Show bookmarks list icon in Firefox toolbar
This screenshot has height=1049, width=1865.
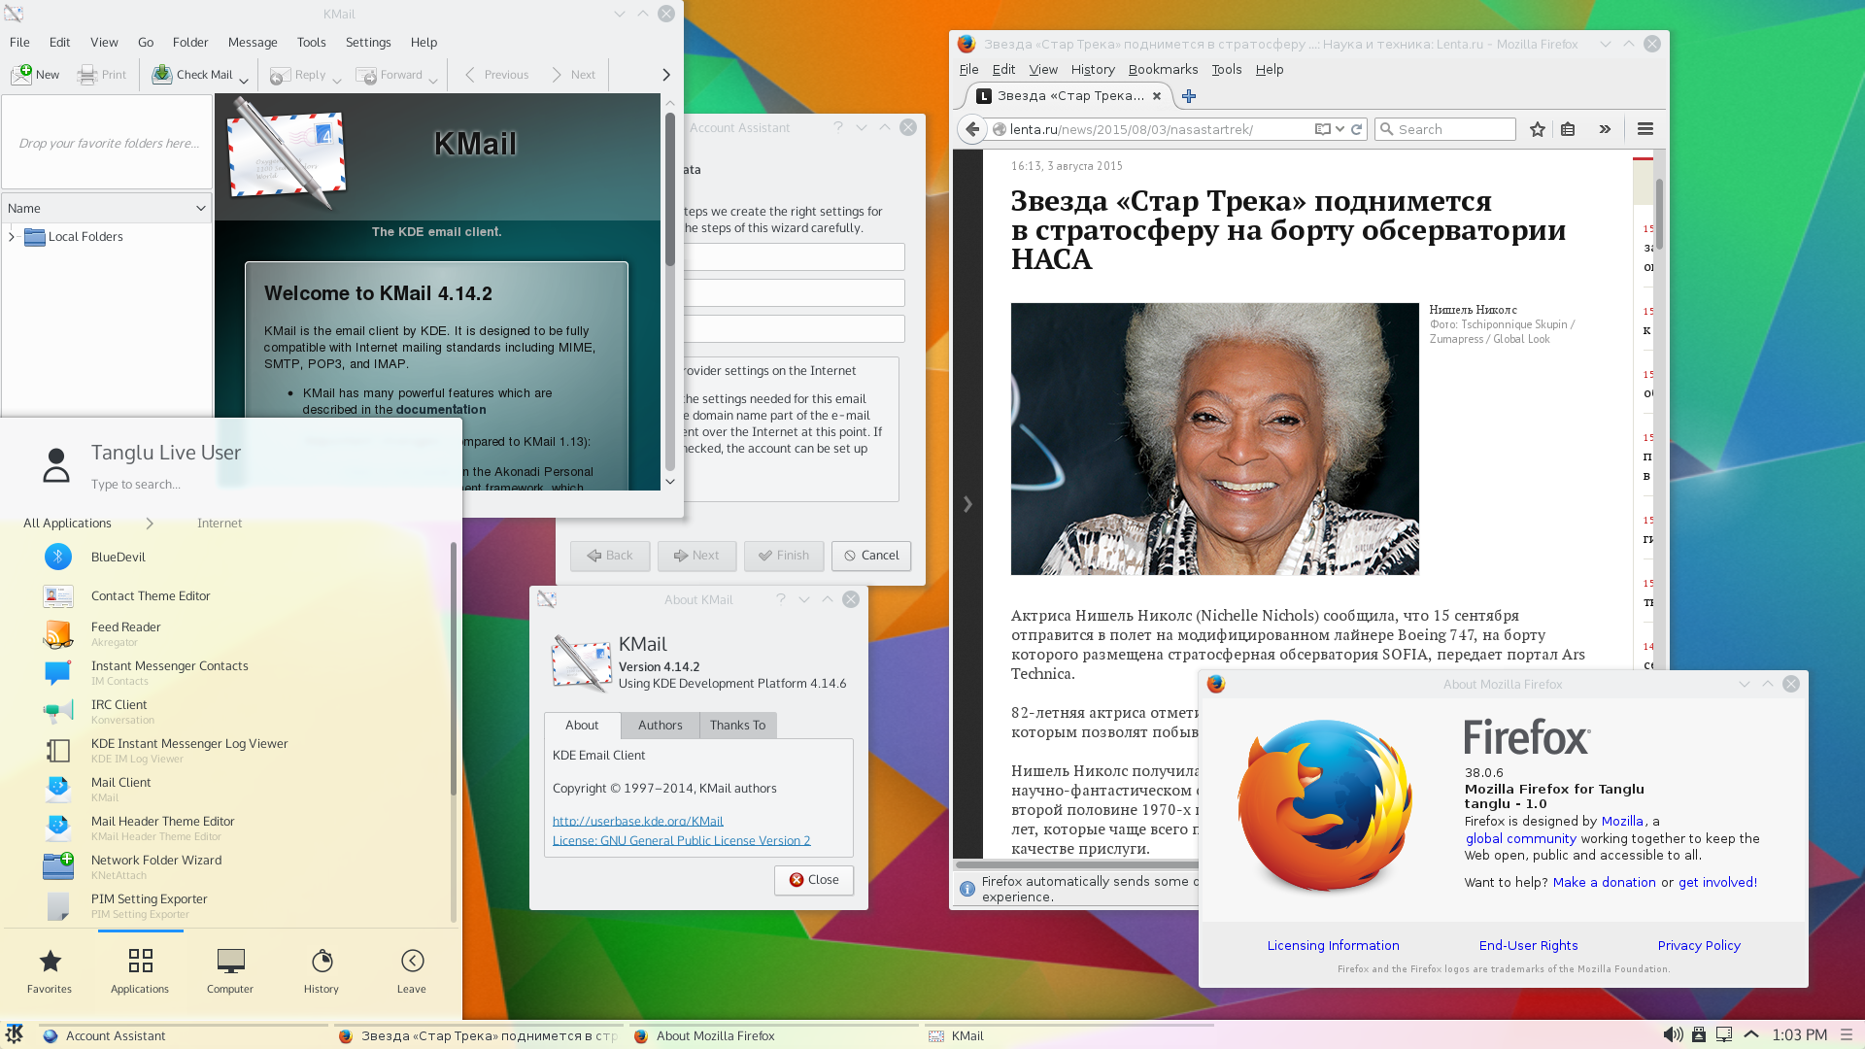tap(1568, 129)
